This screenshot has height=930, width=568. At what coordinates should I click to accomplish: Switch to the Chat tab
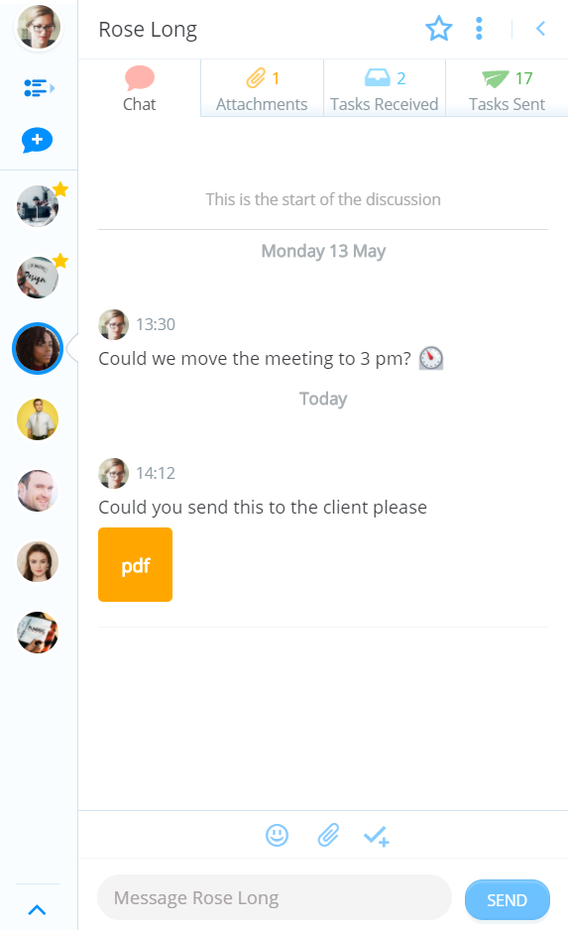[140, 89]
